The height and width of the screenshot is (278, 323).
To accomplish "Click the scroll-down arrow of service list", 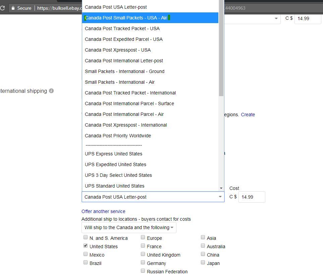I will pyautogui.click(x=221, y=188).
